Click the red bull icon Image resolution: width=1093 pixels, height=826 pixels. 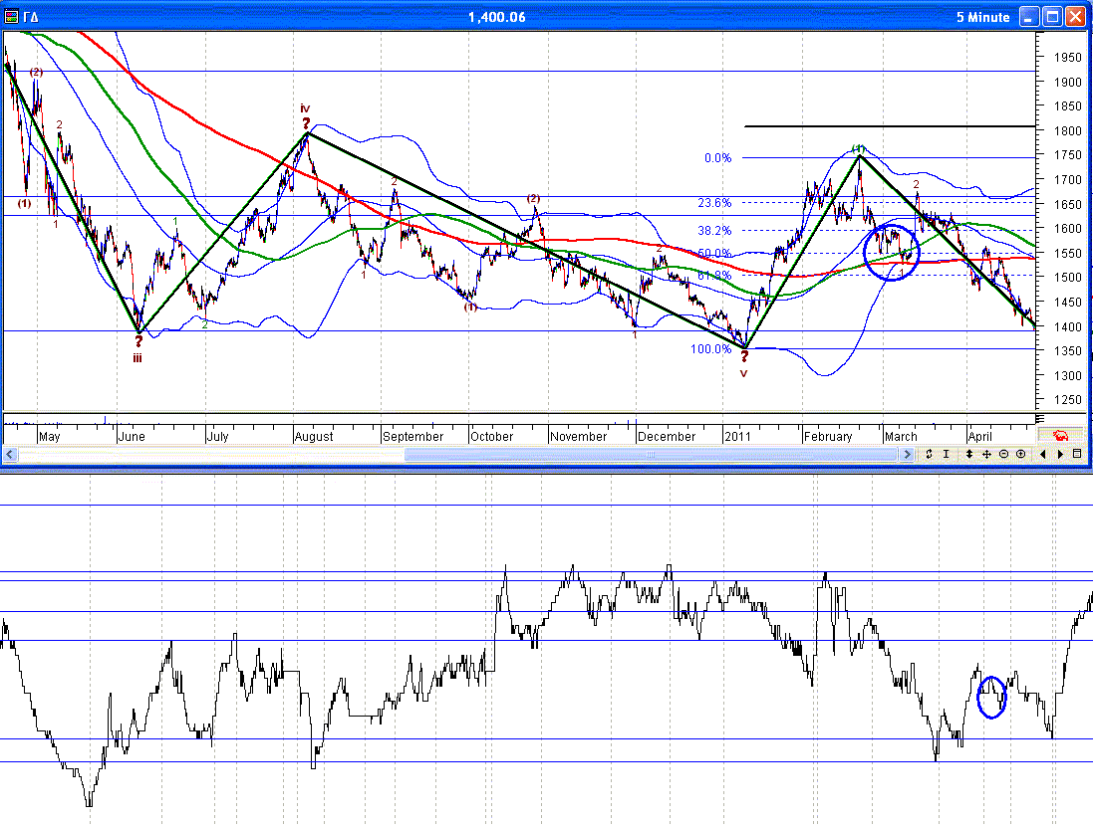pyautogui.click(x=1060, y=436)
